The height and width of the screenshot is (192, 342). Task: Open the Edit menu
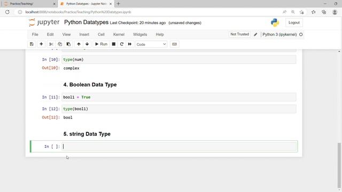click(50, 34)
